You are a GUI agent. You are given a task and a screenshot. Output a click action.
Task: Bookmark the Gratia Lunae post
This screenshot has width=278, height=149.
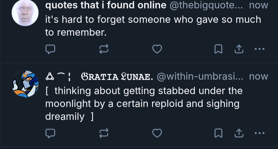click(x=218, y=133)
